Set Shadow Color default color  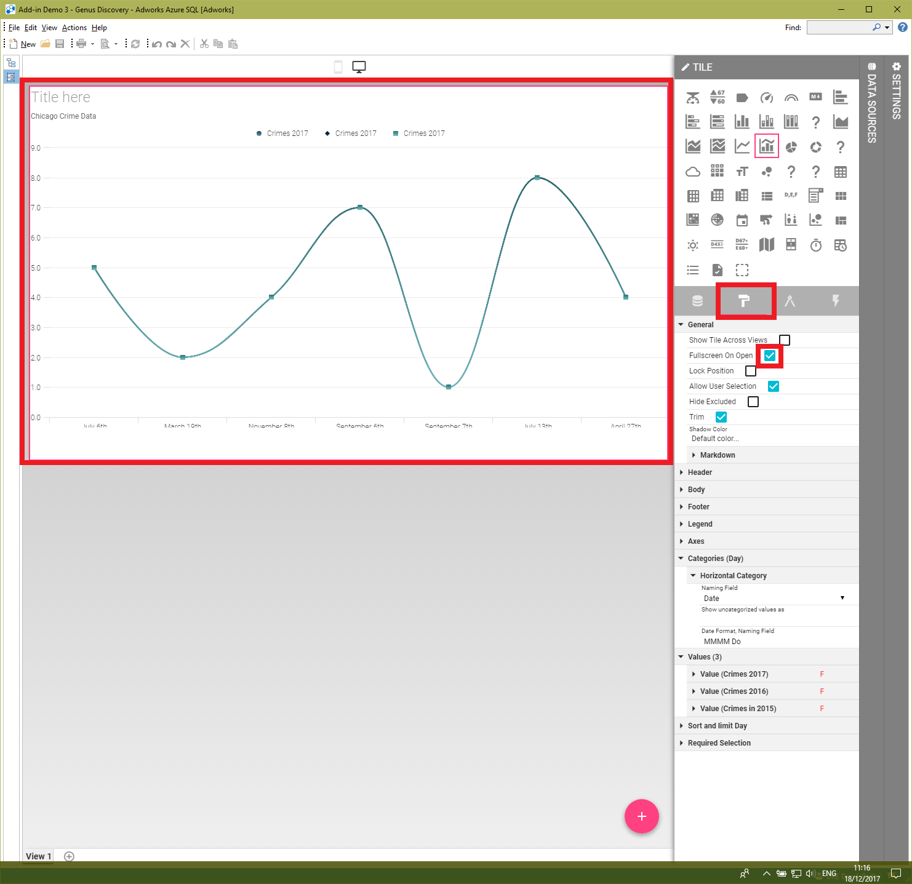pos(715,439)
